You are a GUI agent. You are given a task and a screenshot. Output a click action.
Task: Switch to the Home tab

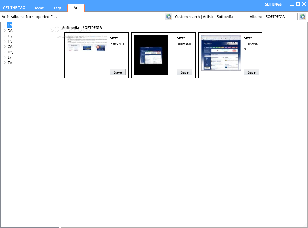(38, 8)
